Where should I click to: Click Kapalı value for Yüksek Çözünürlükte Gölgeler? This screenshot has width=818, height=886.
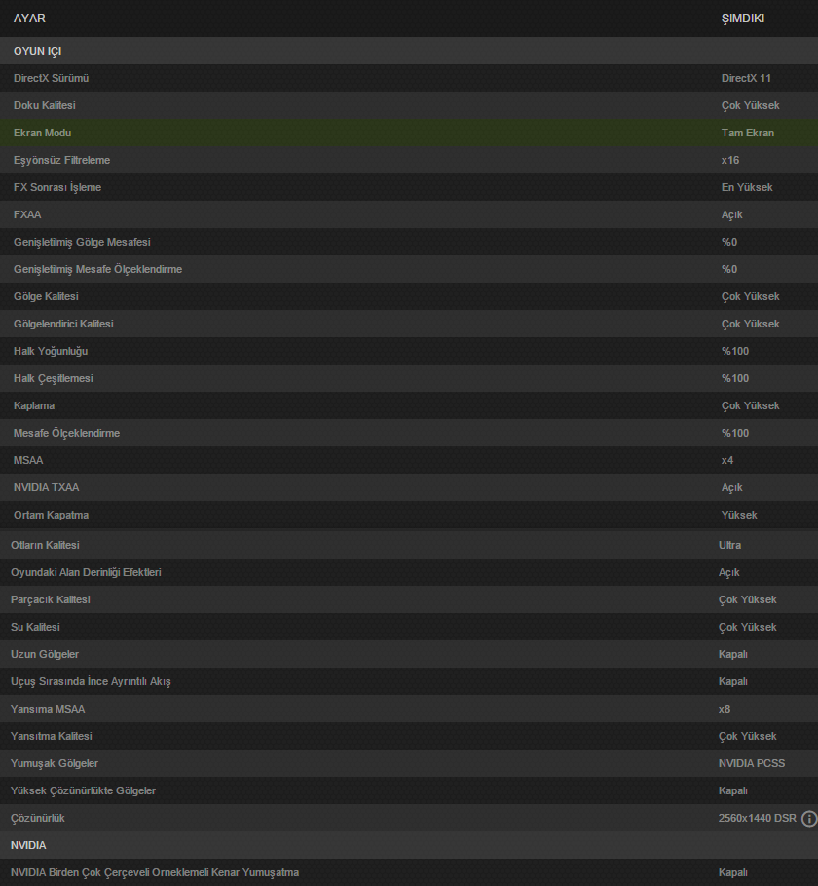tap(732, 790)
